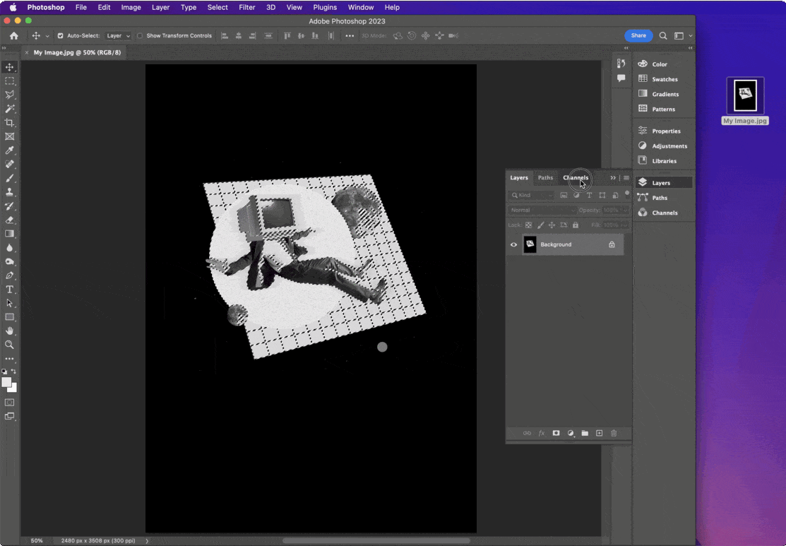The image size is (786, 546).
Task: Select the Gradient tool
Action: (9, 234)
